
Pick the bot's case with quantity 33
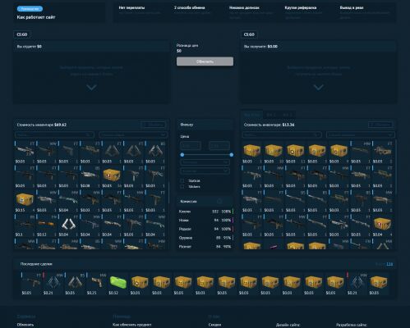point(274,153)
